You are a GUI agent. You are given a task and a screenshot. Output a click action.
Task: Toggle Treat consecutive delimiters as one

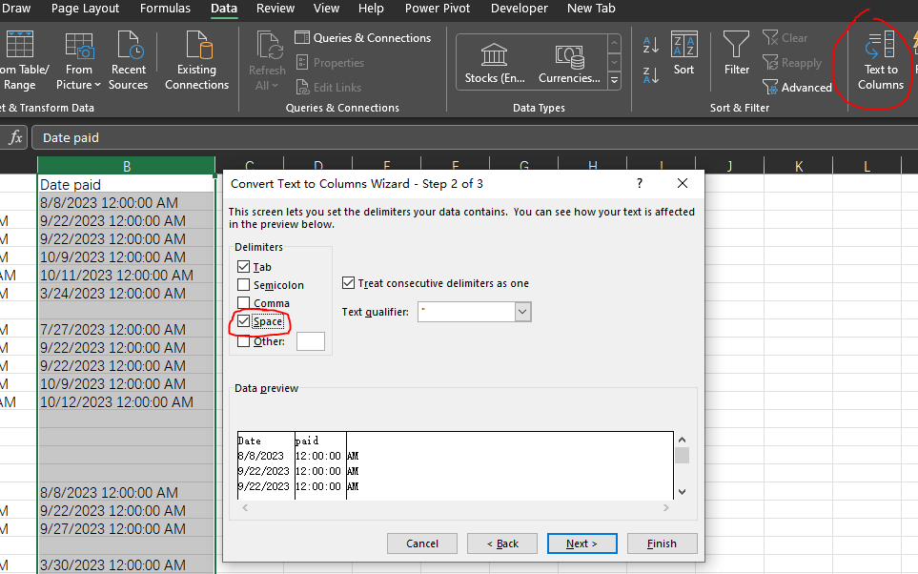point(348,283)
